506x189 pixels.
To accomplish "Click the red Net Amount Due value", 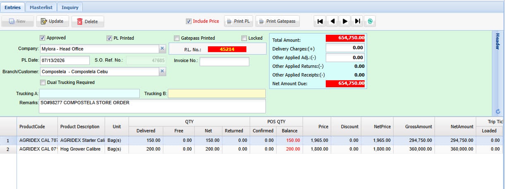I will [x=345, y=84].
